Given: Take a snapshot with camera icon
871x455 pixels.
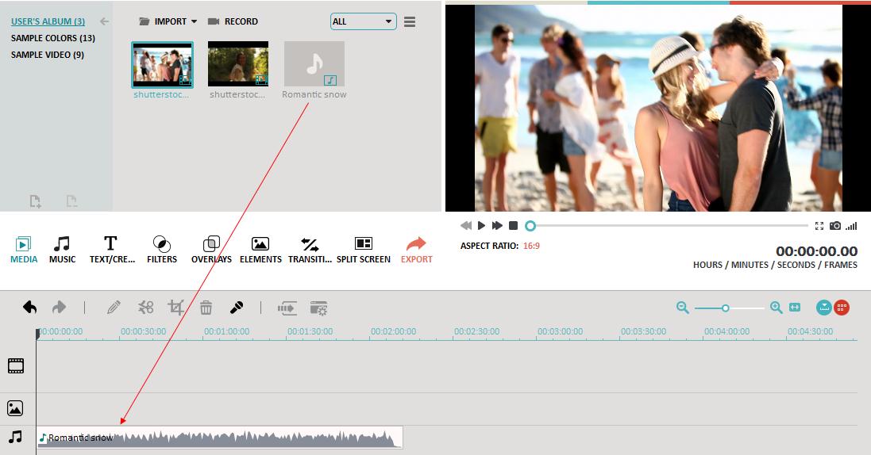Looking at the screenshot, I should 835,226.
